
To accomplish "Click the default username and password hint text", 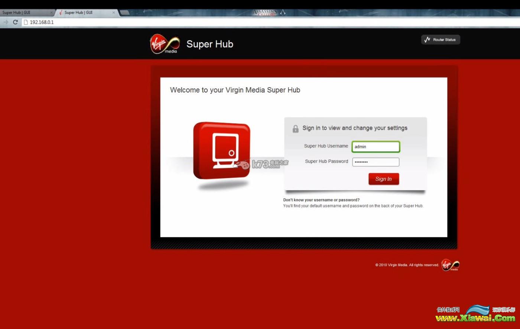I will click(353, 206).
